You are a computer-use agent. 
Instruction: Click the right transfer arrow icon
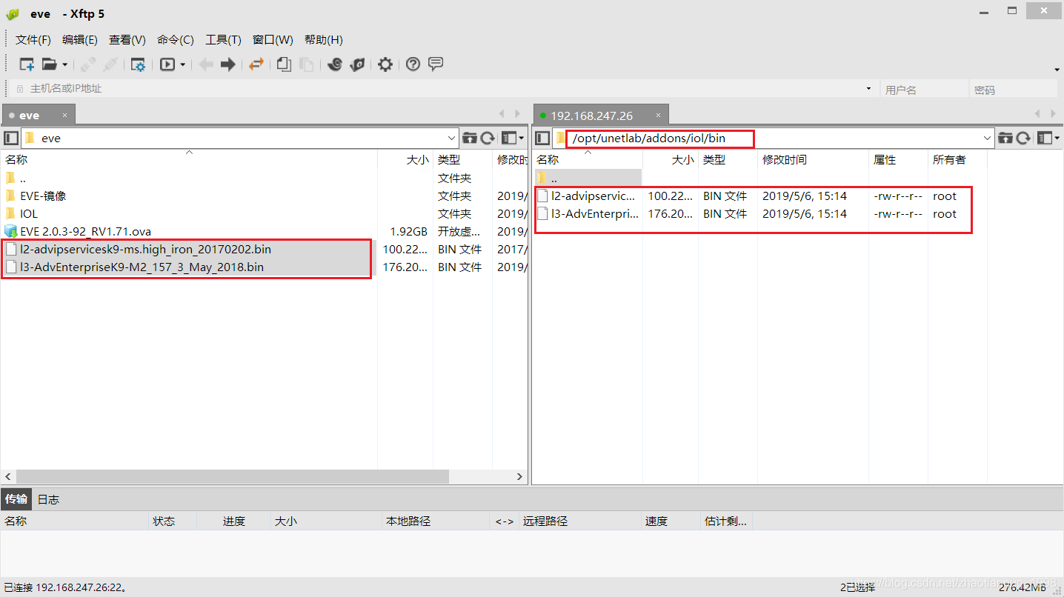coord(228,64)
